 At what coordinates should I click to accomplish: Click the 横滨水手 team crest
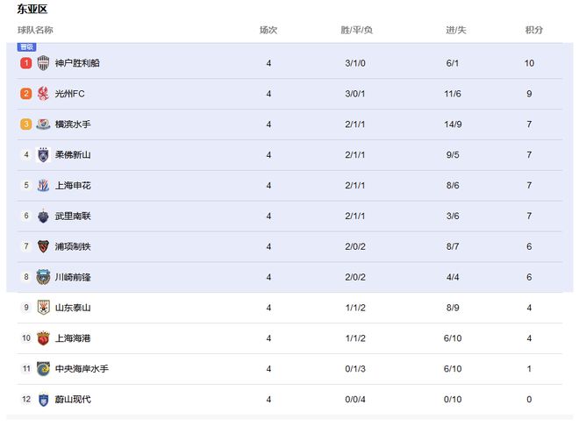click(43, 124)
